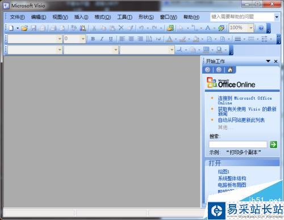
Task: Open recent file 绘图1
Action: pyautogui.click(x=223, y=172)
